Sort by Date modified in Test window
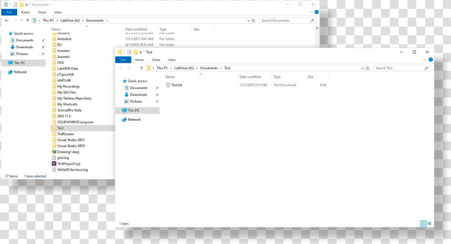The height and width of the screenshot is (244, 451). pyautogui.click(x=250, y=77)
